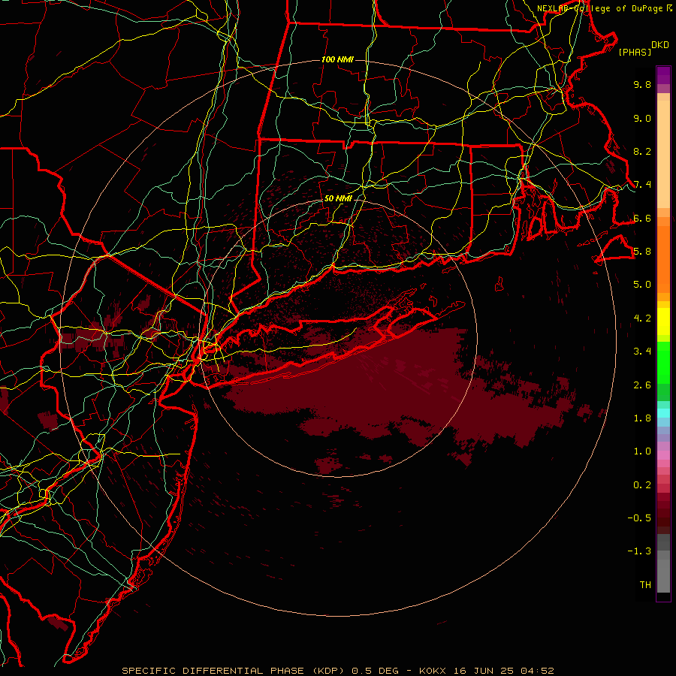Click the green segment of the color bar

tap(663, 362)
